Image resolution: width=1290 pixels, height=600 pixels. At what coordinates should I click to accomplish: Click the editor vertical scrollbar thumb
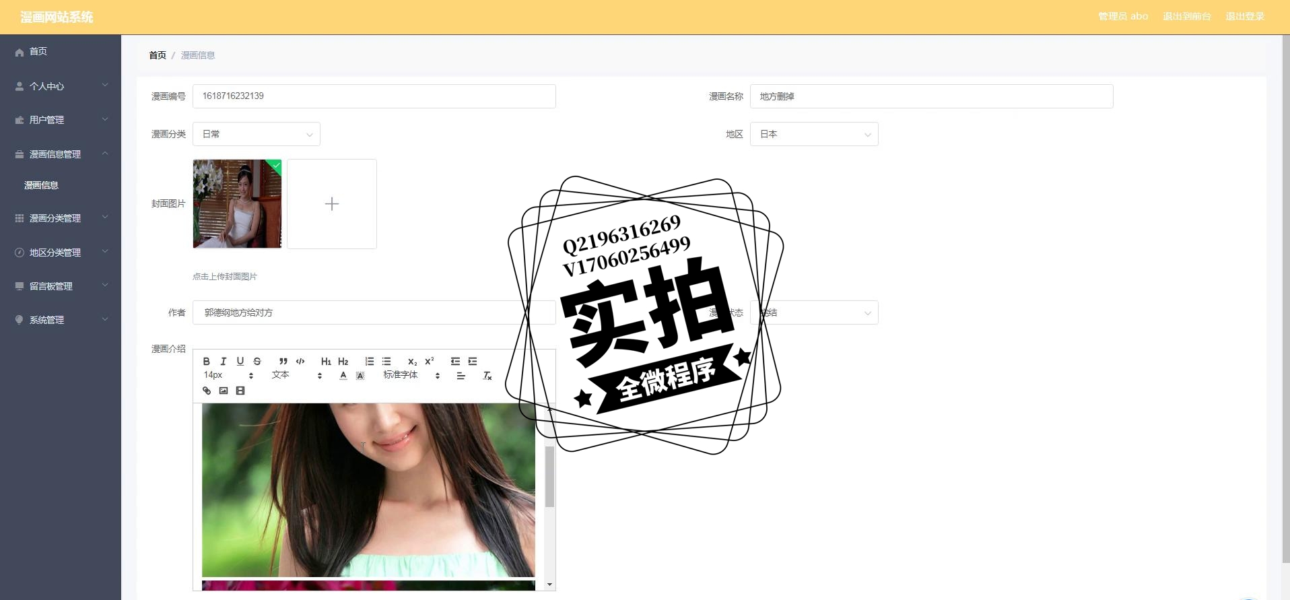pyautogui.click(x=549, y=476)
